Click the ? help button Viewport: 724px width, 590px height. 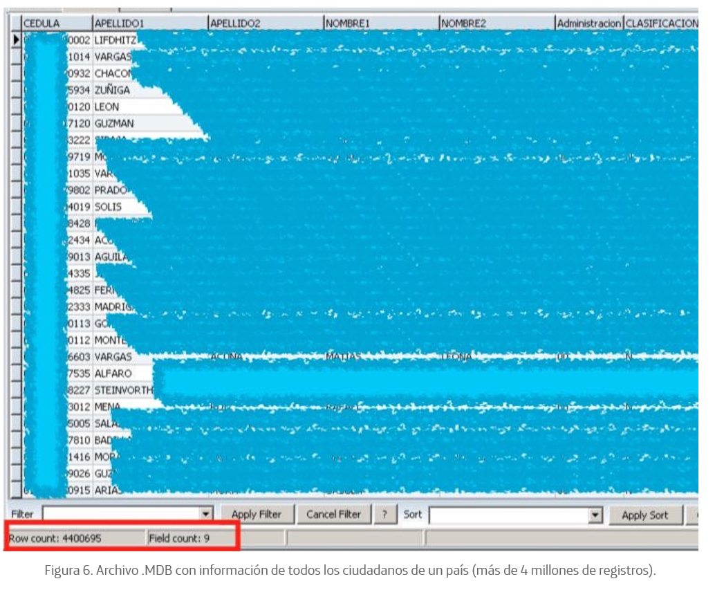(x=384, y=515)
